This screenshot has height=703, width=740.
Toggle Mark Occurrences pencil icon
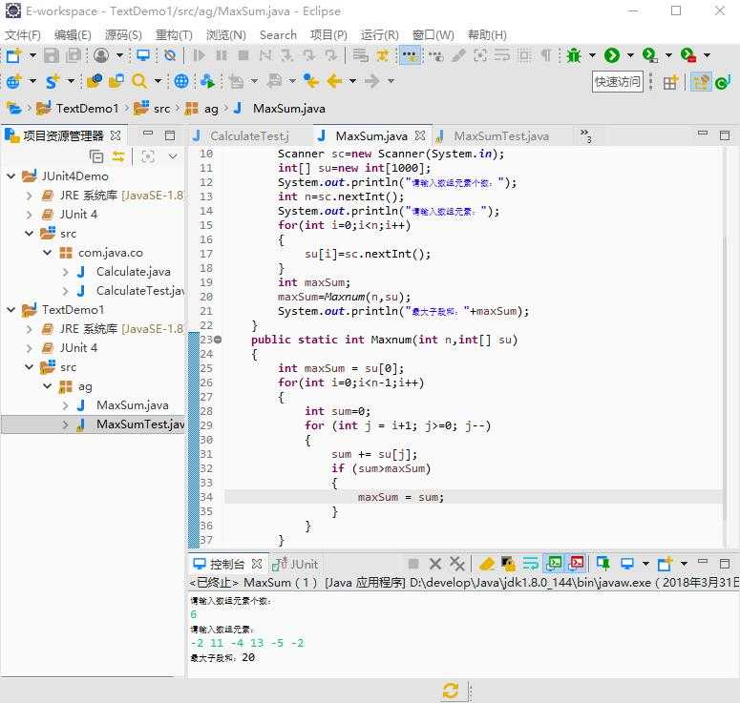tap(458, 55)
